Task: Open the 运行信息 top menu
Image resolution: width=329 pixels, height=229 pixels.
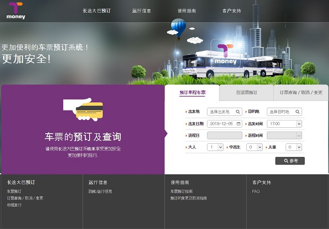Action: coord(141,10)
